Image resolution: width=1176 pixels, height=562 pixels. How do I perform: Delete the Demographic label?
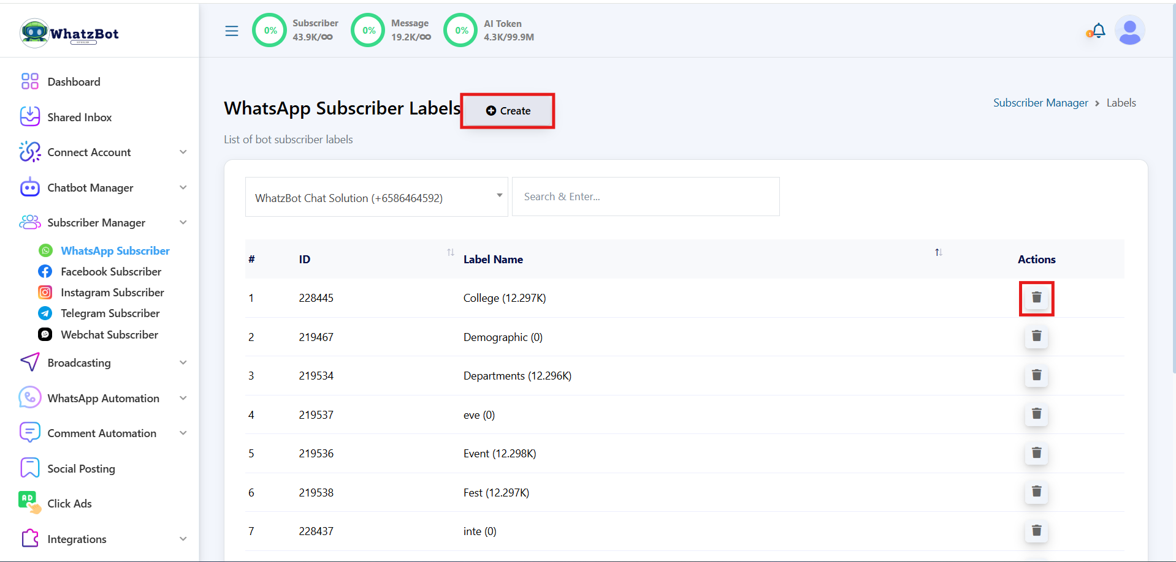tap(1036, 337)
